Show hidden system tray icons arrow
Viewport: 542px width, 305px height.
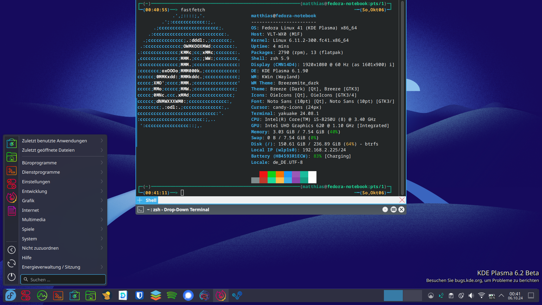tap(501, 296)
